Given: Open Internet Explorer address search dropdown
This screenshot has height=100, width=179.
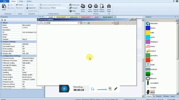Looking at the screenshot, I should (x=81, y=23).
